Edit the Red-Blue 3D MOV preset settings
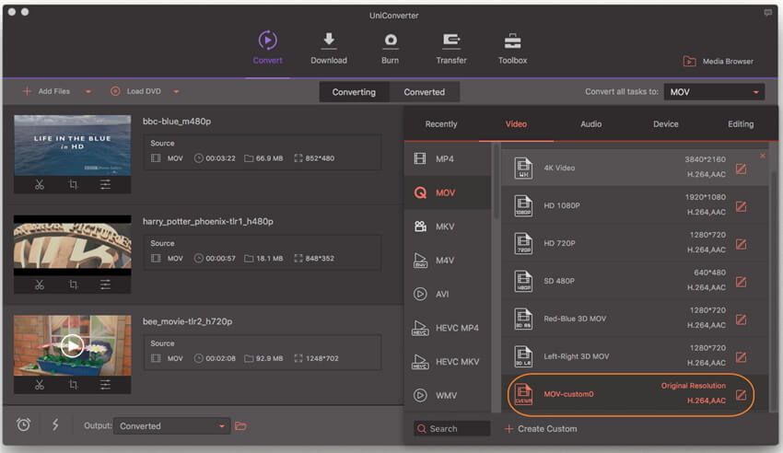 coord(741,319)
